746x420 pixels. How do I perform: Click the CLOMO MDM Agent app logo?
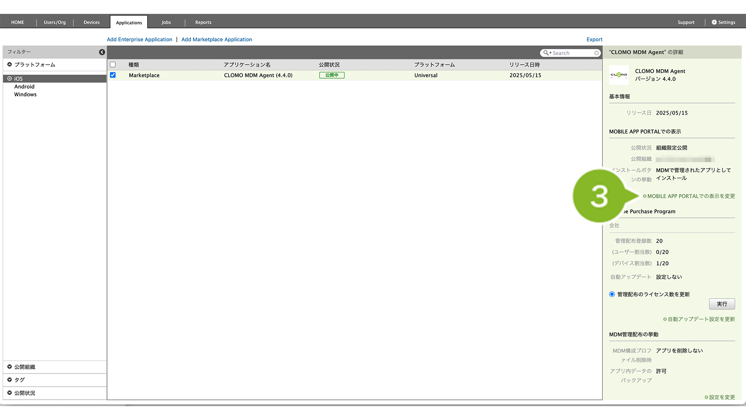click(619, 75)
